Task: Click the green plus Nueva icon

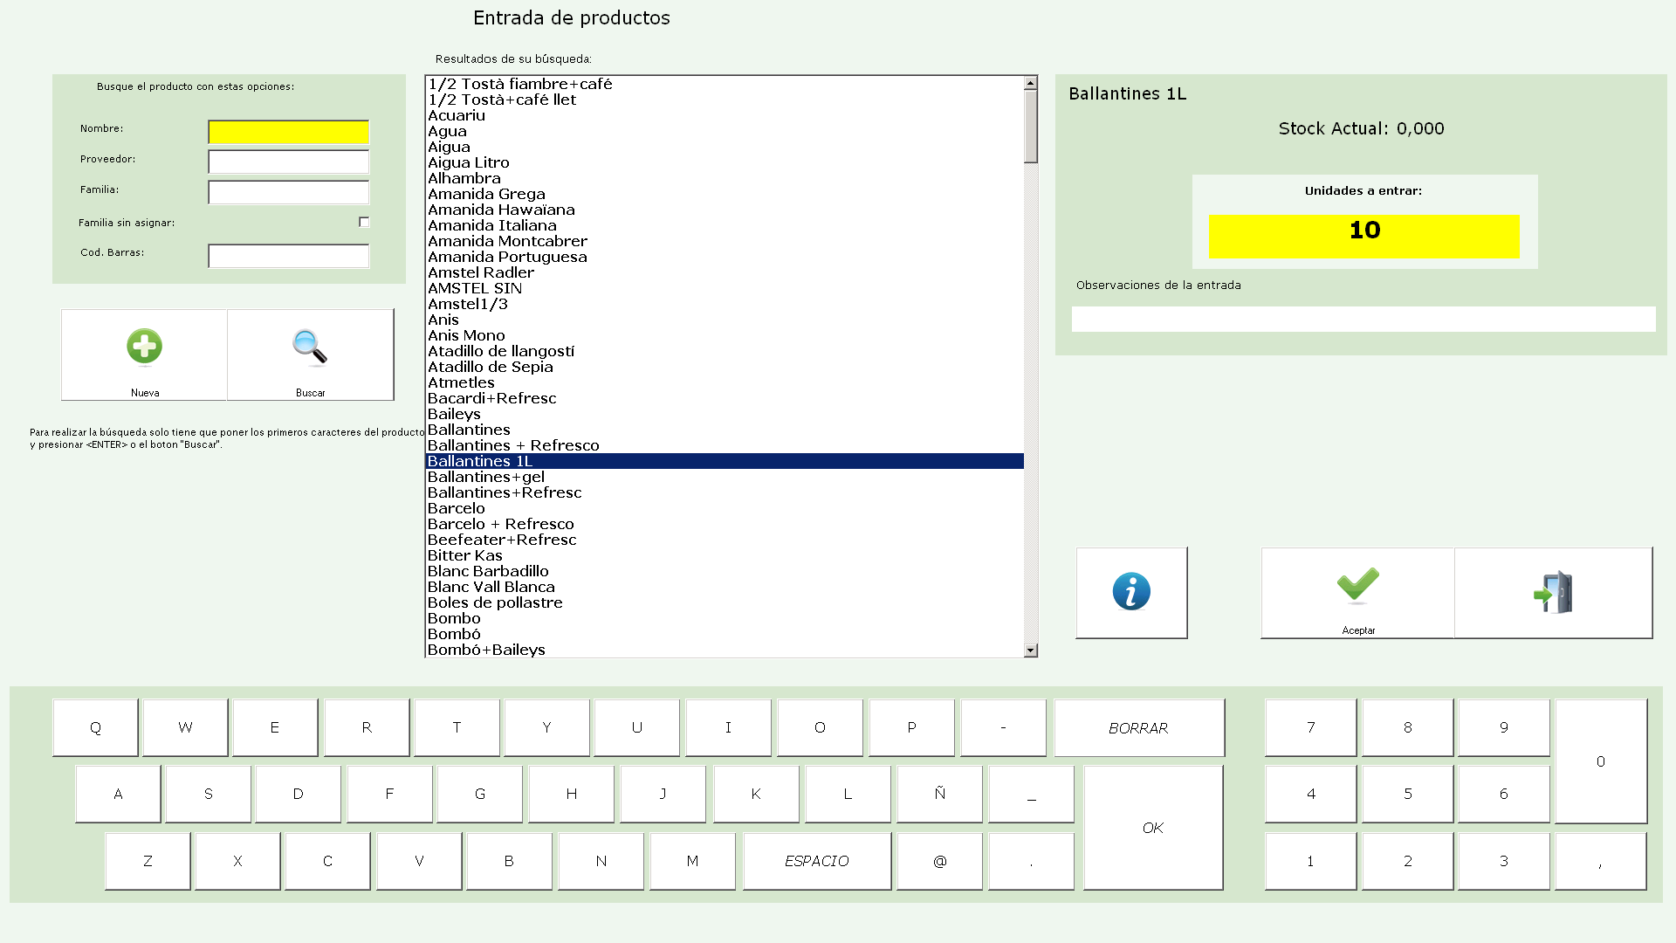Action: tap(144, 348)
